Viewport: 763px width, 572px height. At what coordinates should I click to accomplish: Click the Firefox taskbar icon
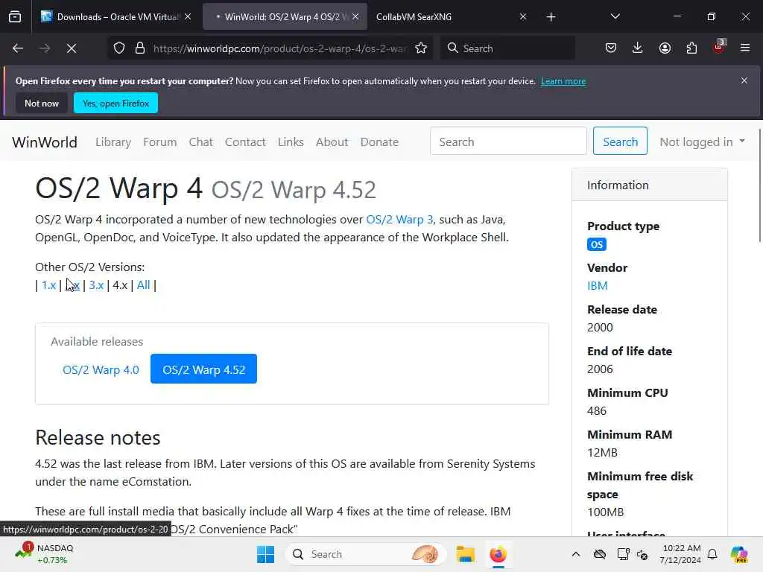pos(498,554)
